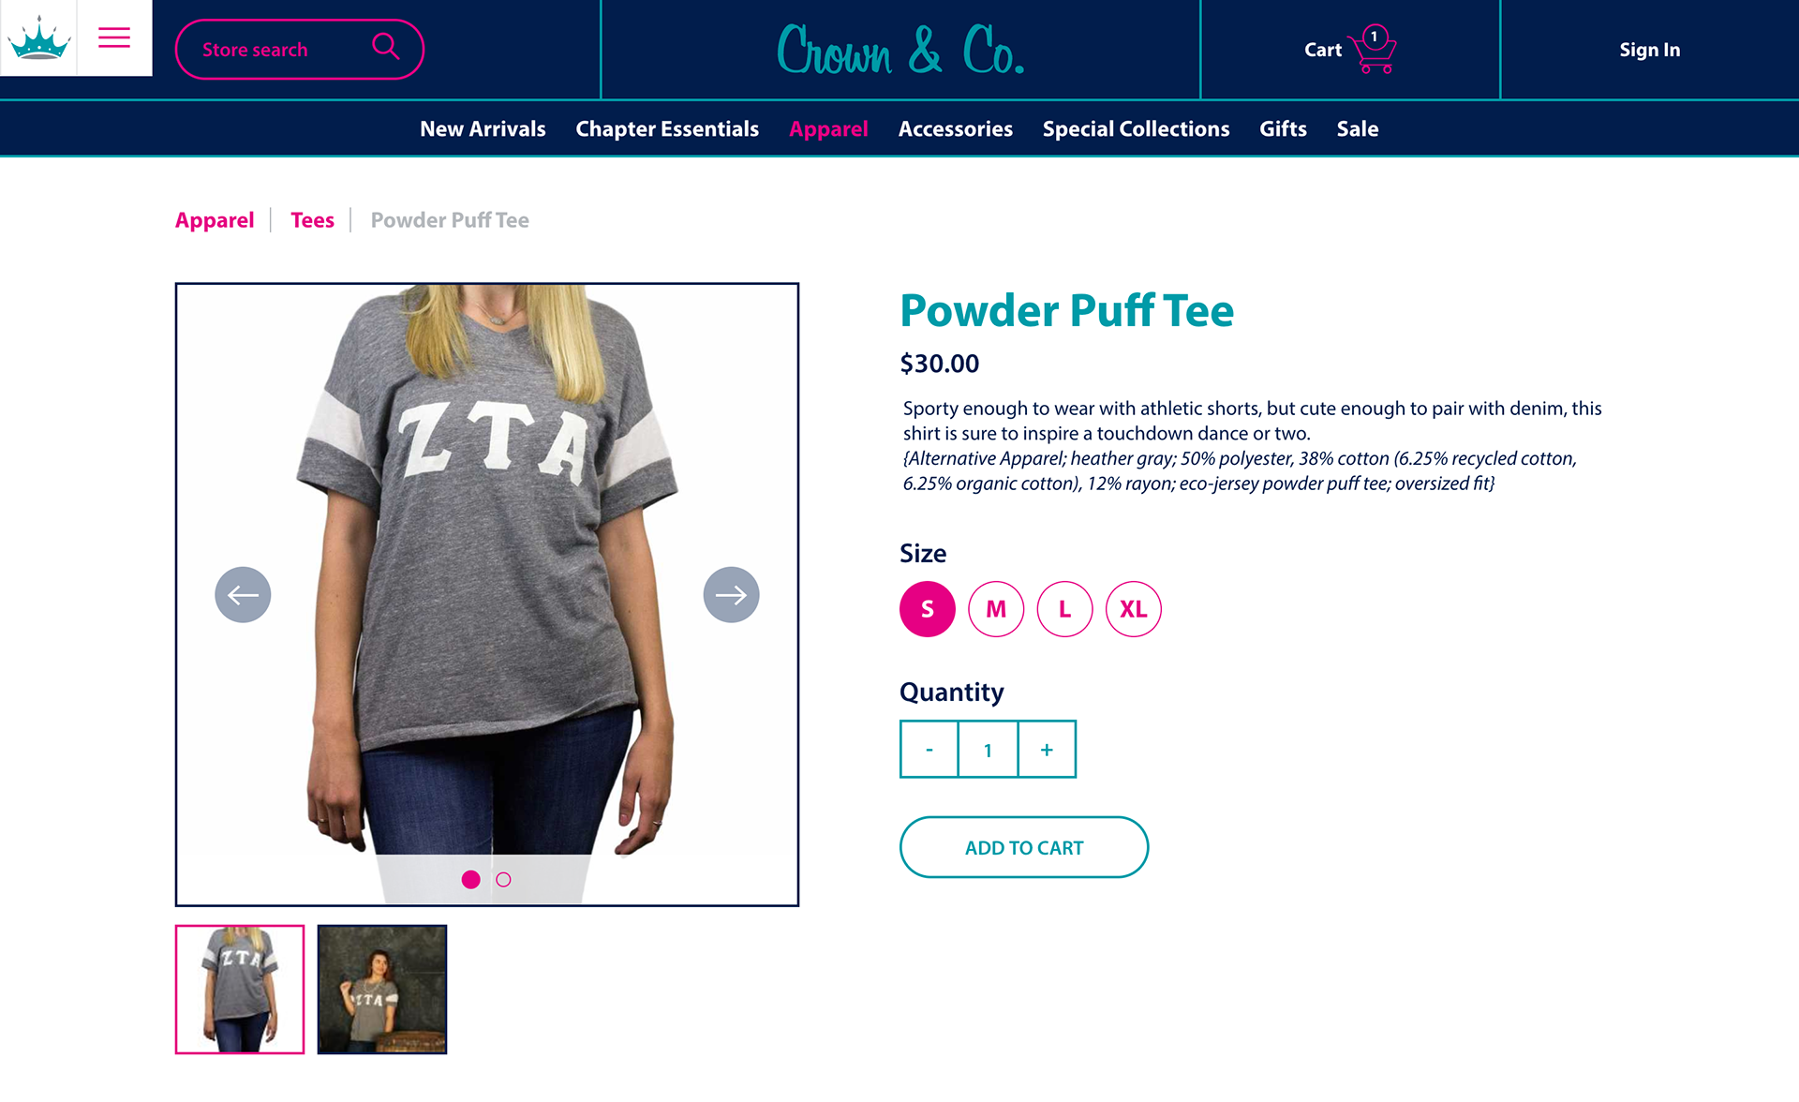Increase quantity with plus button
This screenshot has height=1102, width=1799.
pyautogui.click(x=1047, y=750)
